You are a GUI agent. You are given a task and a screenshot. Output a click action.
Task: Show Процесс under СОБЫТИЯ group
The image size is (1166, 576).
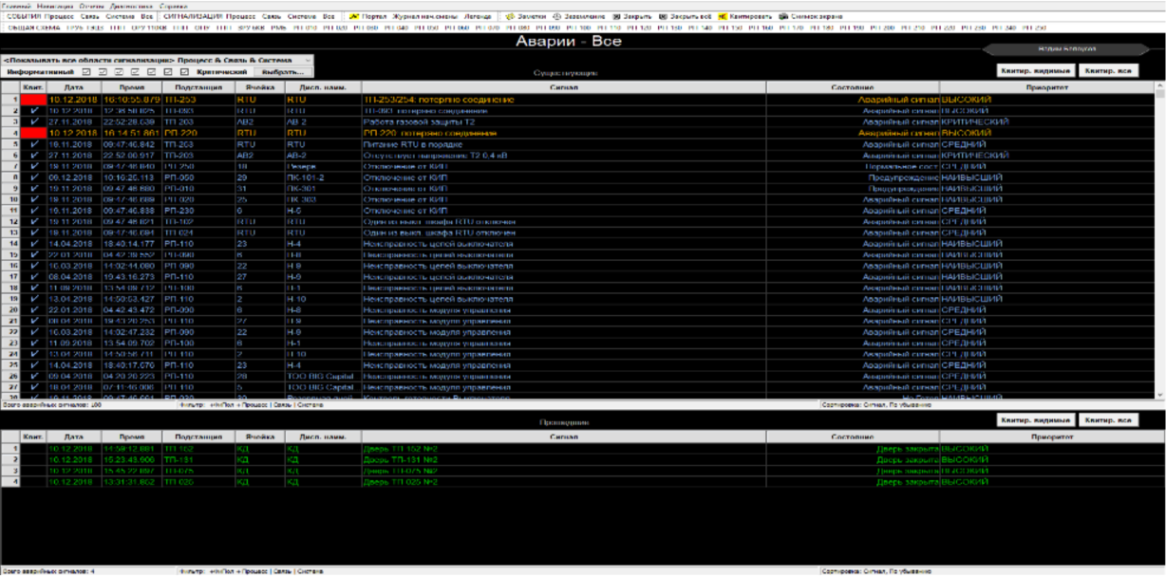[58, 17]
